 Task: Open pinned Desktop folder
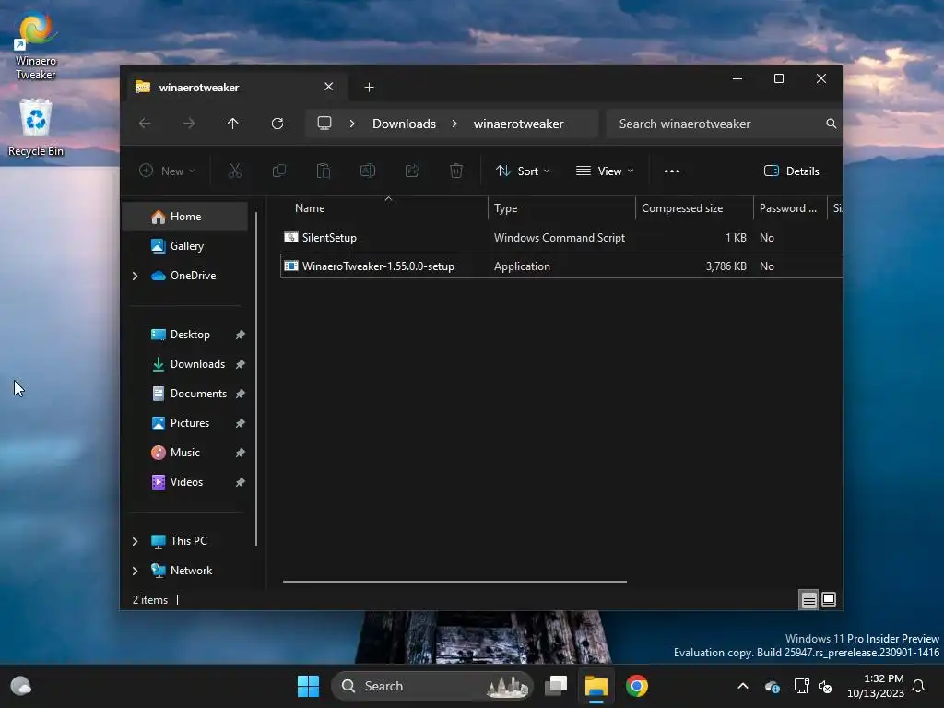190,334
